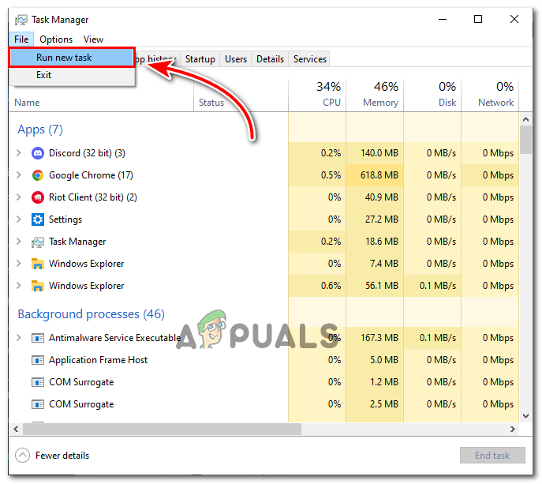Click the Settings gear icon
Screen dimensions: 542x484
pos(37,219)
